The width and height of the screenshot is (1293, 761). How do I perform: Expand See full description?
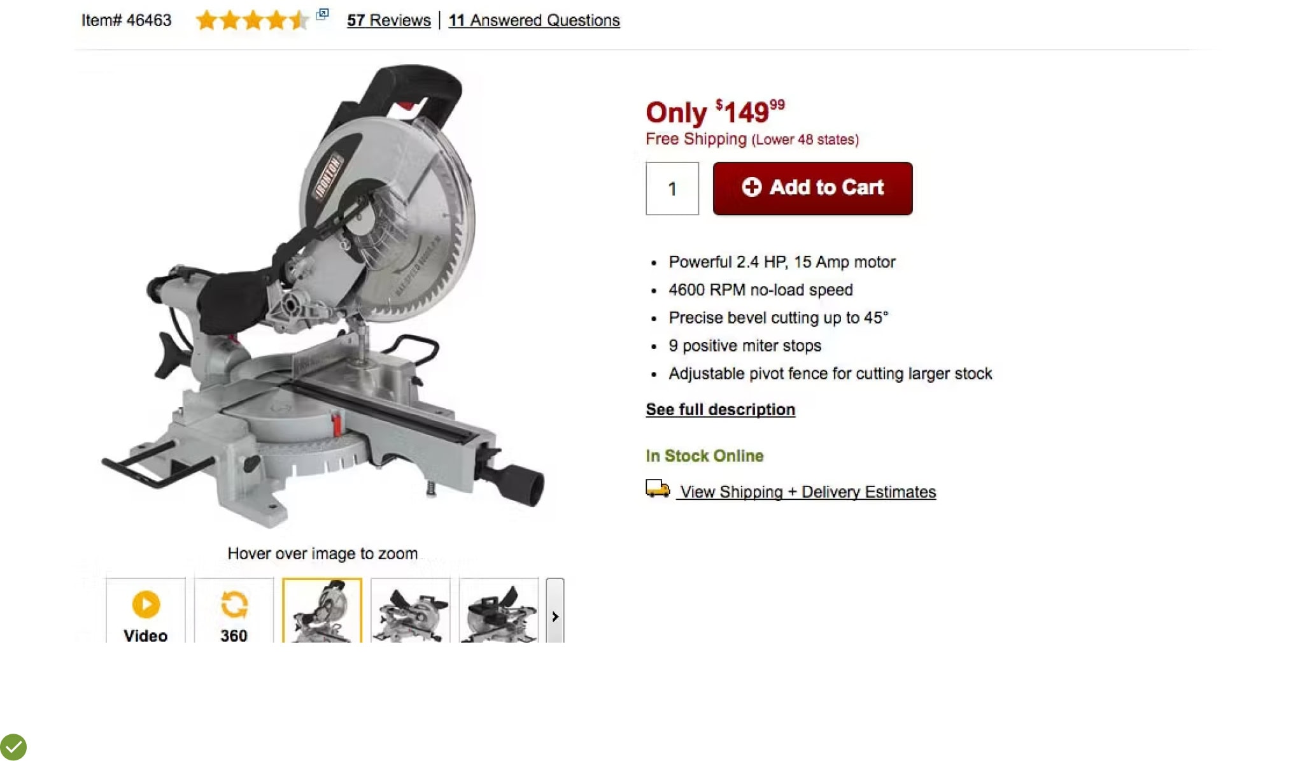click(720, 409)
